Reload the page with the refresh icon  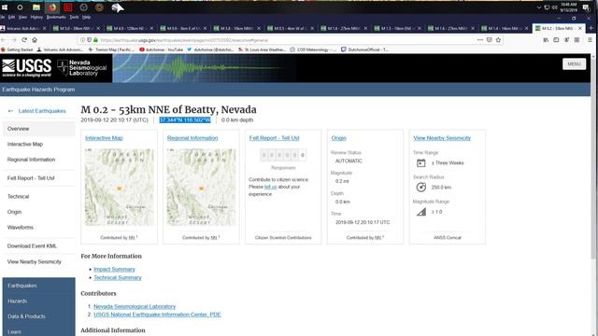pos(24,39)
